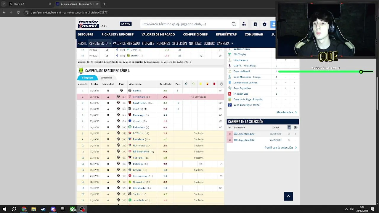This screenshot has height=213, width=379.
Task: Click the Santos crest in jornada 1
Action: tap(130, 91)
